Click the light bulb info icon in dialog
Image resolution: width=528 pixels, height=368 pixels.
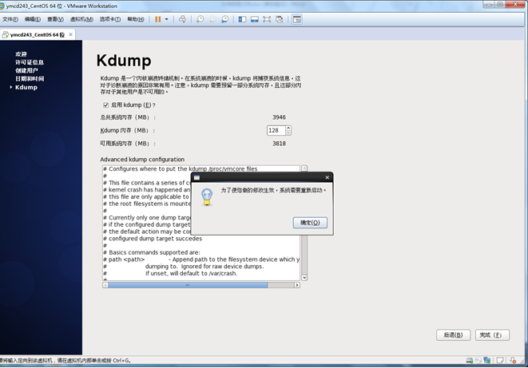pos(207,197)
